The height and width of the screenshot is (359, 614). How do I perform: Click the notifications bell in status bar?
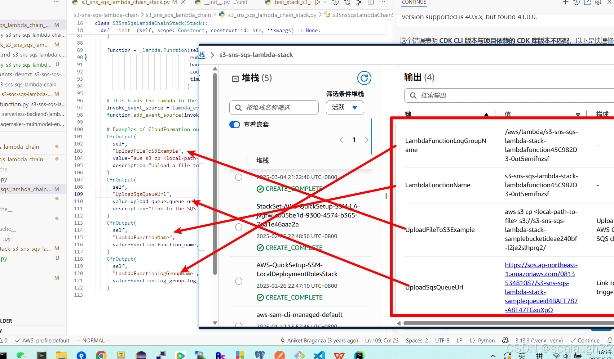[610, 340]
